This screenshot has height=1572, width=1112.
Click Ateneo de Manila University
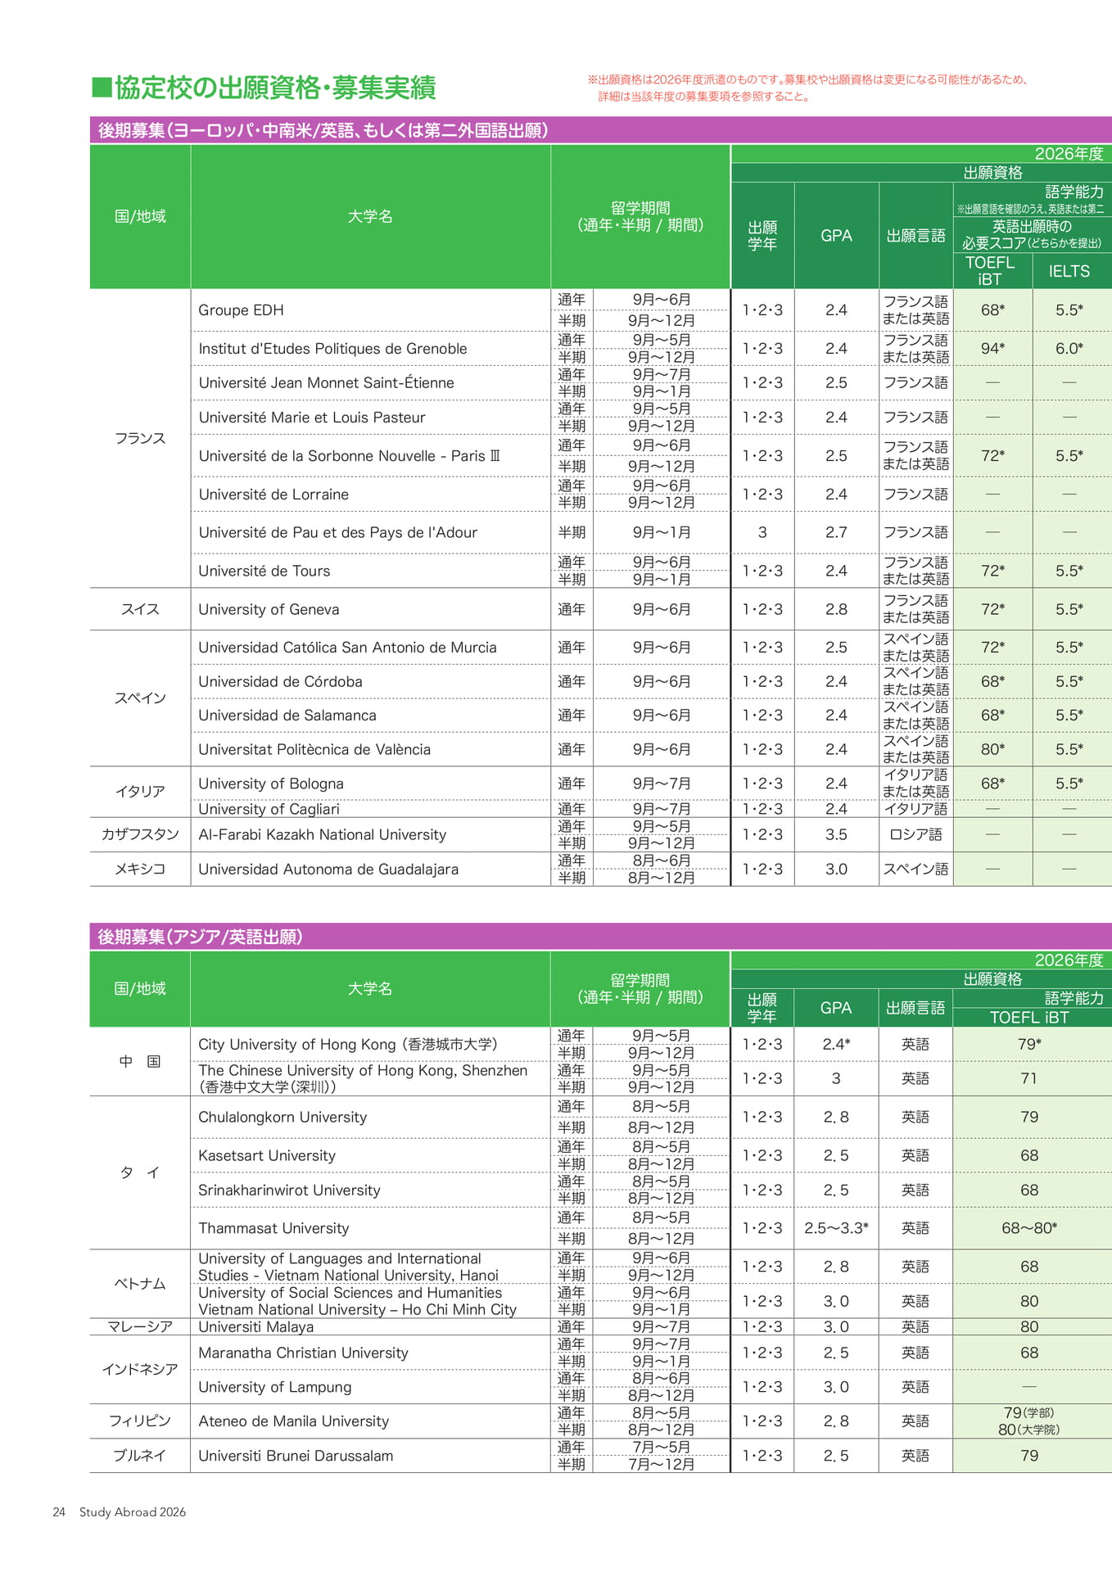tap(294, 1422)
